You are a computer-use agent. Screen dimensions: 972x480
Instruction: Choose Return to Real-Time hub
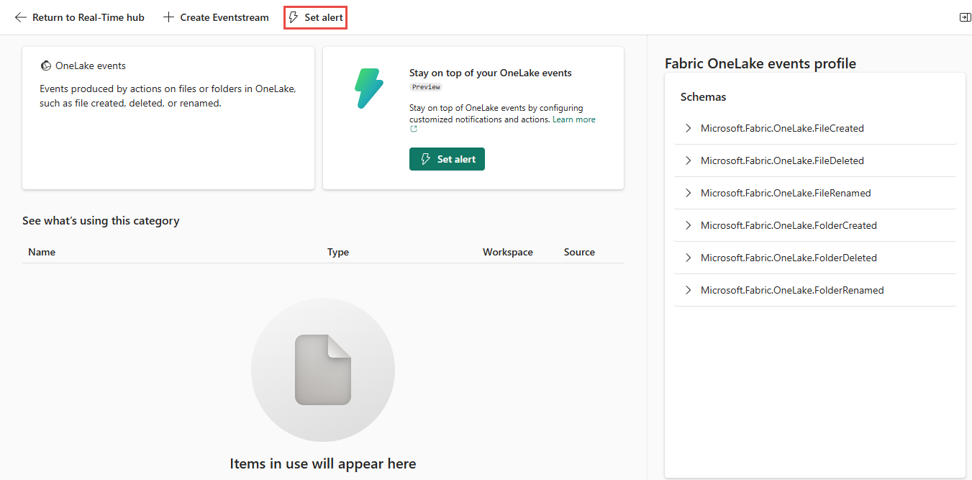pyautogui.click(x=80, y=17)
